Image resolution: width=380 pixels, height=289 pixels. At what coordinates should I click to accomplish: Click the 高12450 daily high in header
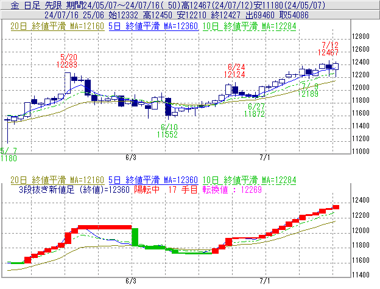pyautogui.click(x=158, y=15)
